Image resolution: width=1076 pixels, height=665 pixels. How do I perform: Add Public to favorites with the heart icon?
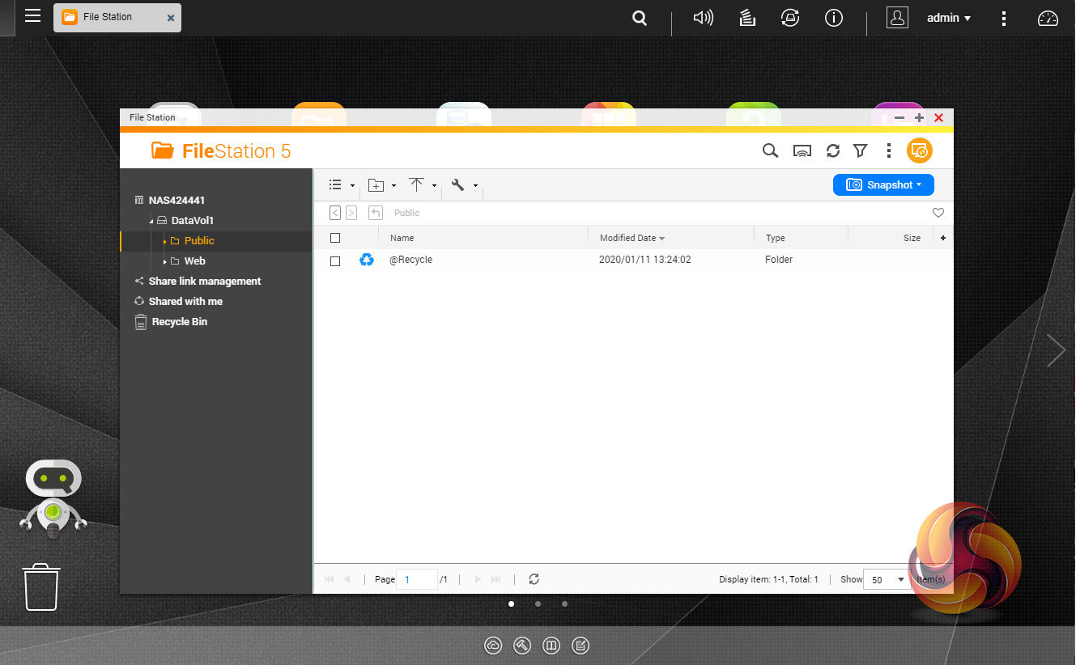coord(938,213)
